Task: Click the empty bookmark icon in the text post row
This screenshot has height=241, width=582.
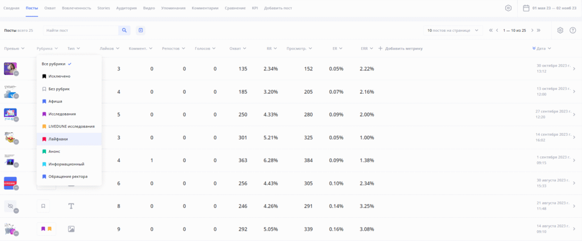Action: [x=43, y=206]
